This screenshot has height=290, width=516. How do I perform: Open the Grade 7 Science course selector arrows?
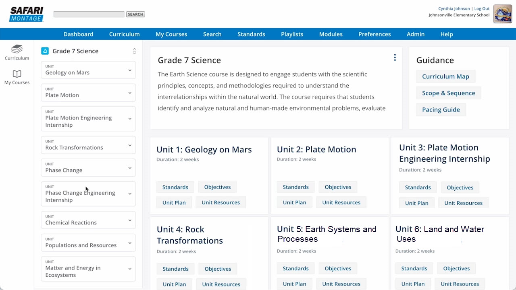point(134,51)
